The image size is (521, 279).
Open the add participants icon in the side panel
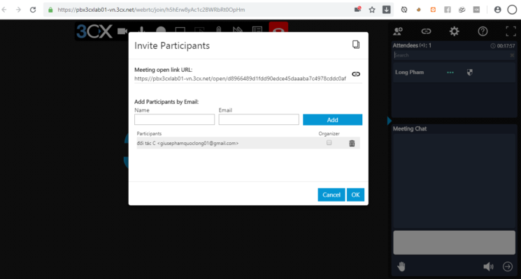398,31
